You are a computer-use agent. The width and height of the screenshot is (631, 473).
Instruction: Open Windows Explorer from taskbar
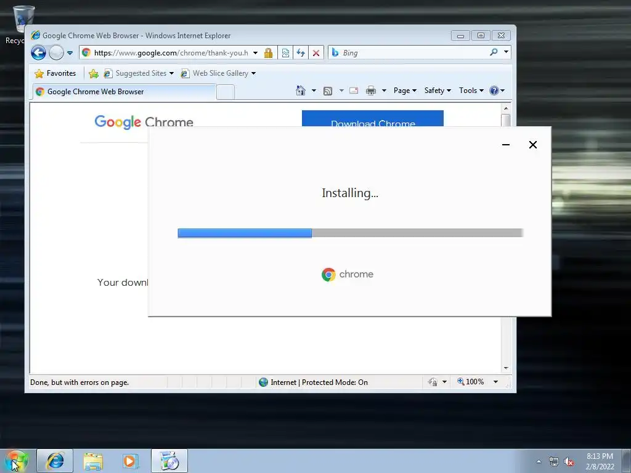(x=93, y=461)
